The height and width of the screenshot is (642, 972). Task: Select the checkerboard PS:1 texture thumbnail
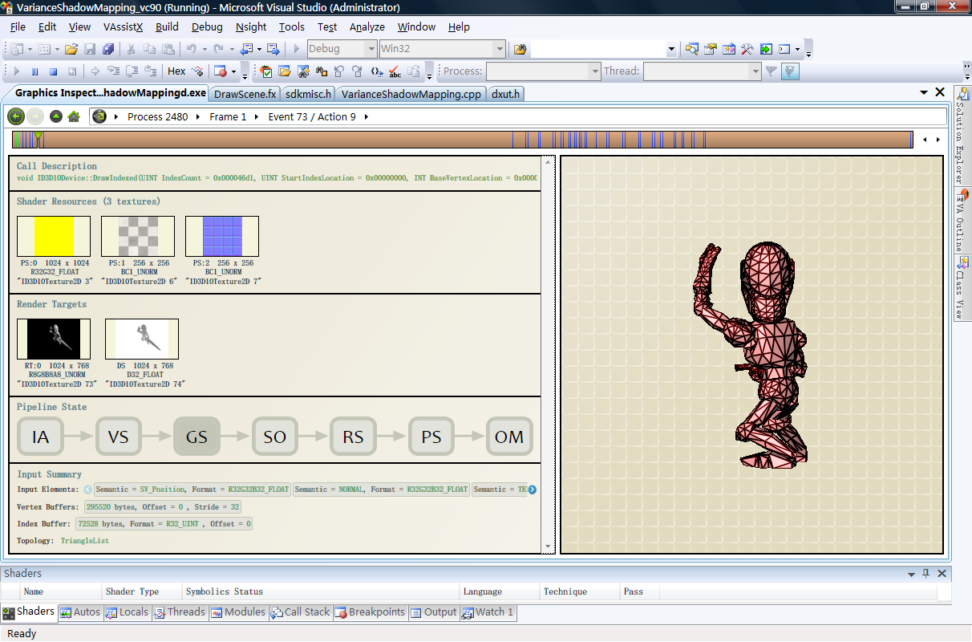coord(138,237)
